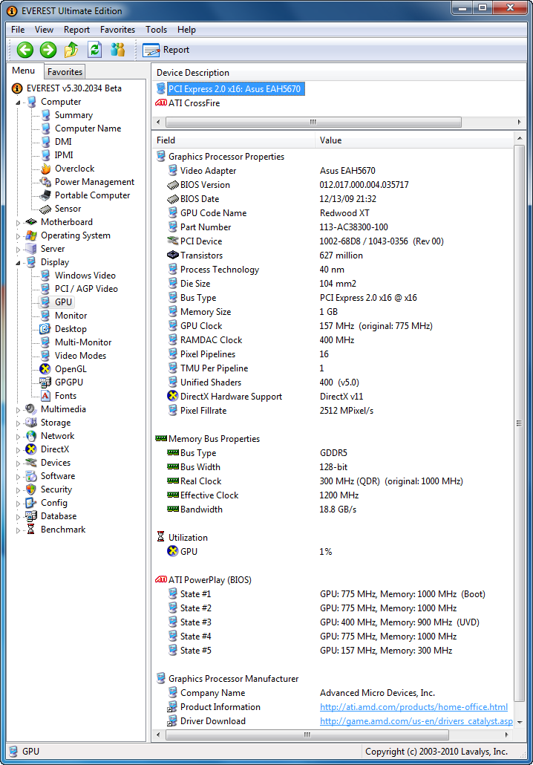Select the Security tree item
The width and height of the screenshot is (533, 765).
coord(56,490)
